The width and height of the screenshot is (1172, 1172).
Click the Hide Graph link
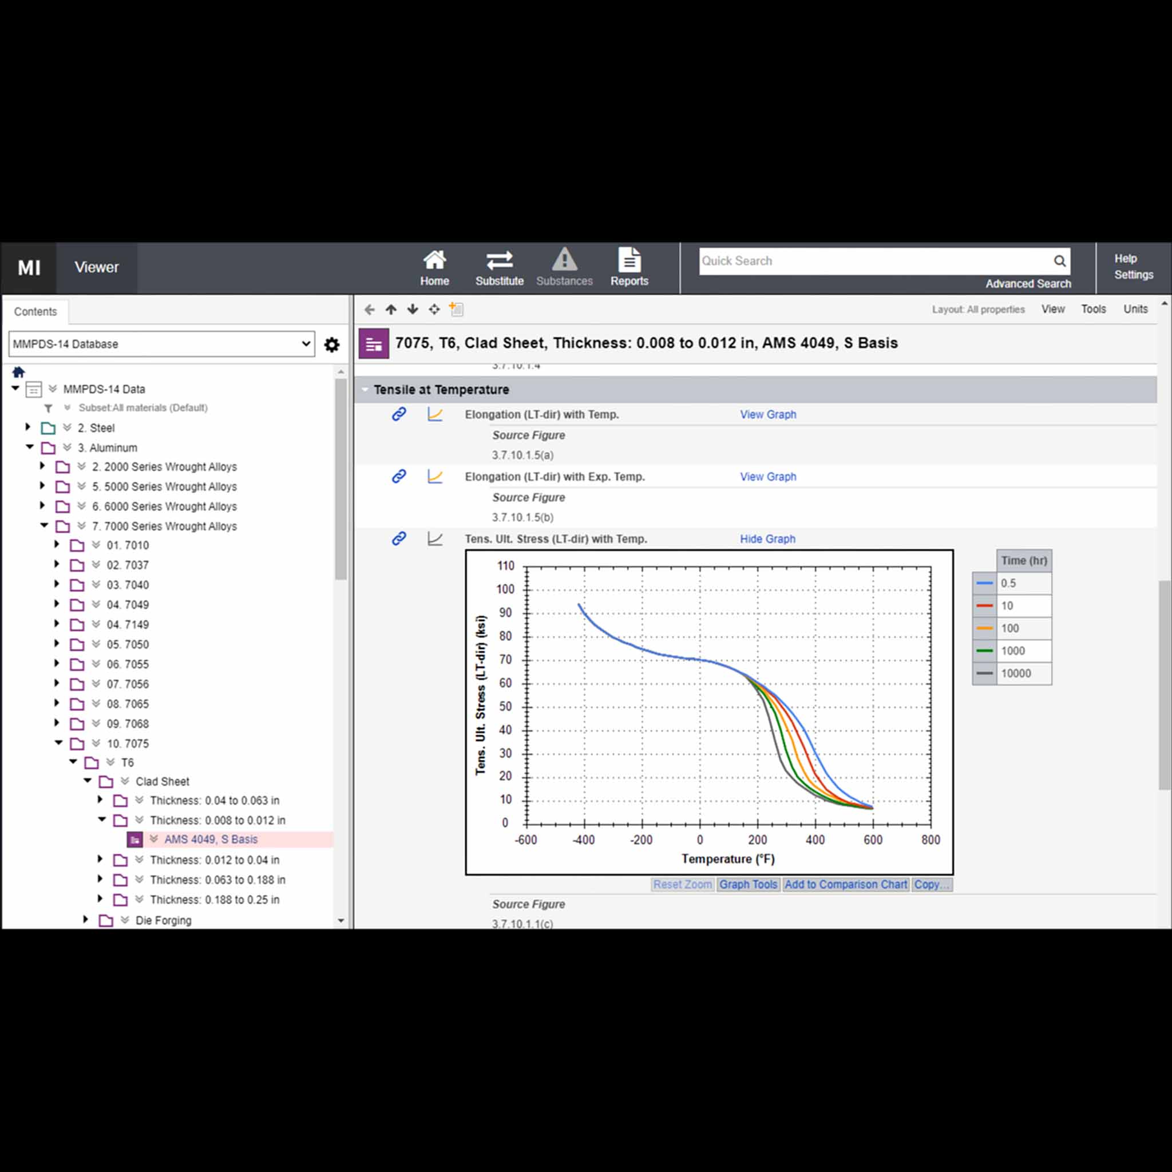[x=767, y=539]
